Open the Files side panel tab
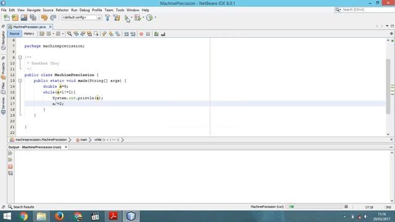The image size is (395, 222). click(3, 88)
